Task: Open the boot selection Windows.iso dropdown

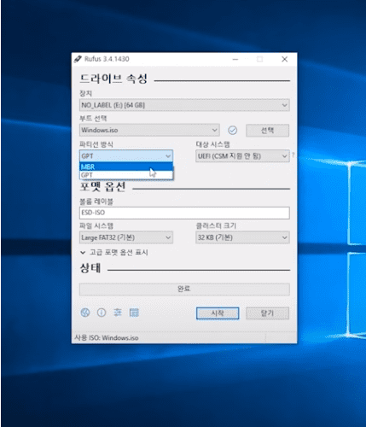Action: tap(149, 130)
